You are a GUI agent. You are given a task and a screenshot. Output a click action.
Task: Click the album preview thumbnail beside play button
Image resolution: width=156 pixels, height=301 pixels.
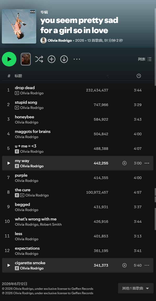click(x=26, y=59)
